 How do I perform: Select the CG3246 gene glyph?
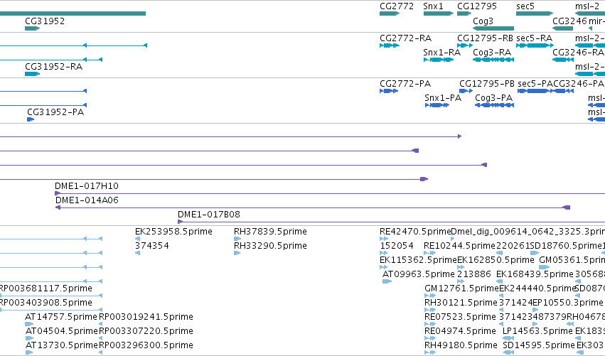click(x=563, y=28)
